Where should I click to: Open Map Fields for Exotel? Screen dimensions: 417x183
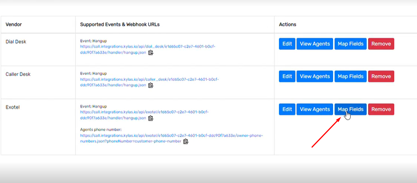click(x=351, y=109)
